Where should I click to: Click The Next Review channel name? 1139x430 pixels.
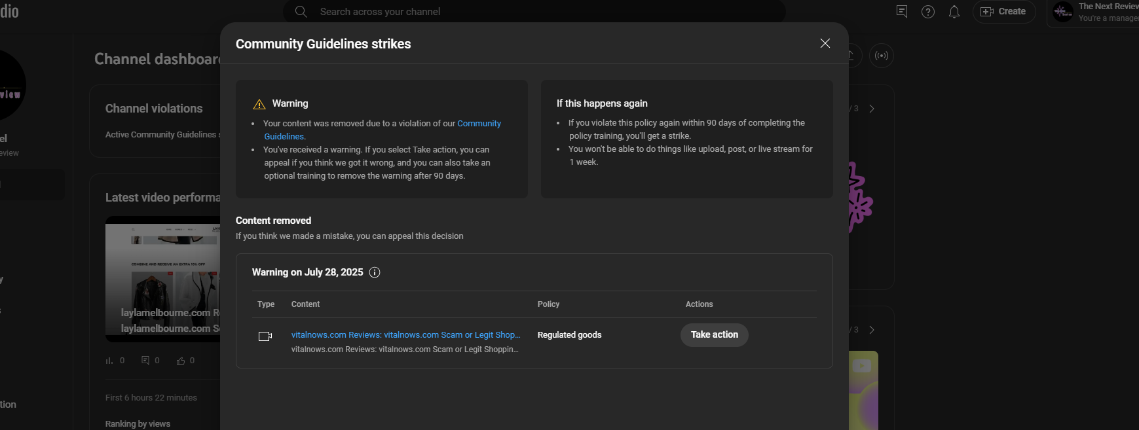1108,7
